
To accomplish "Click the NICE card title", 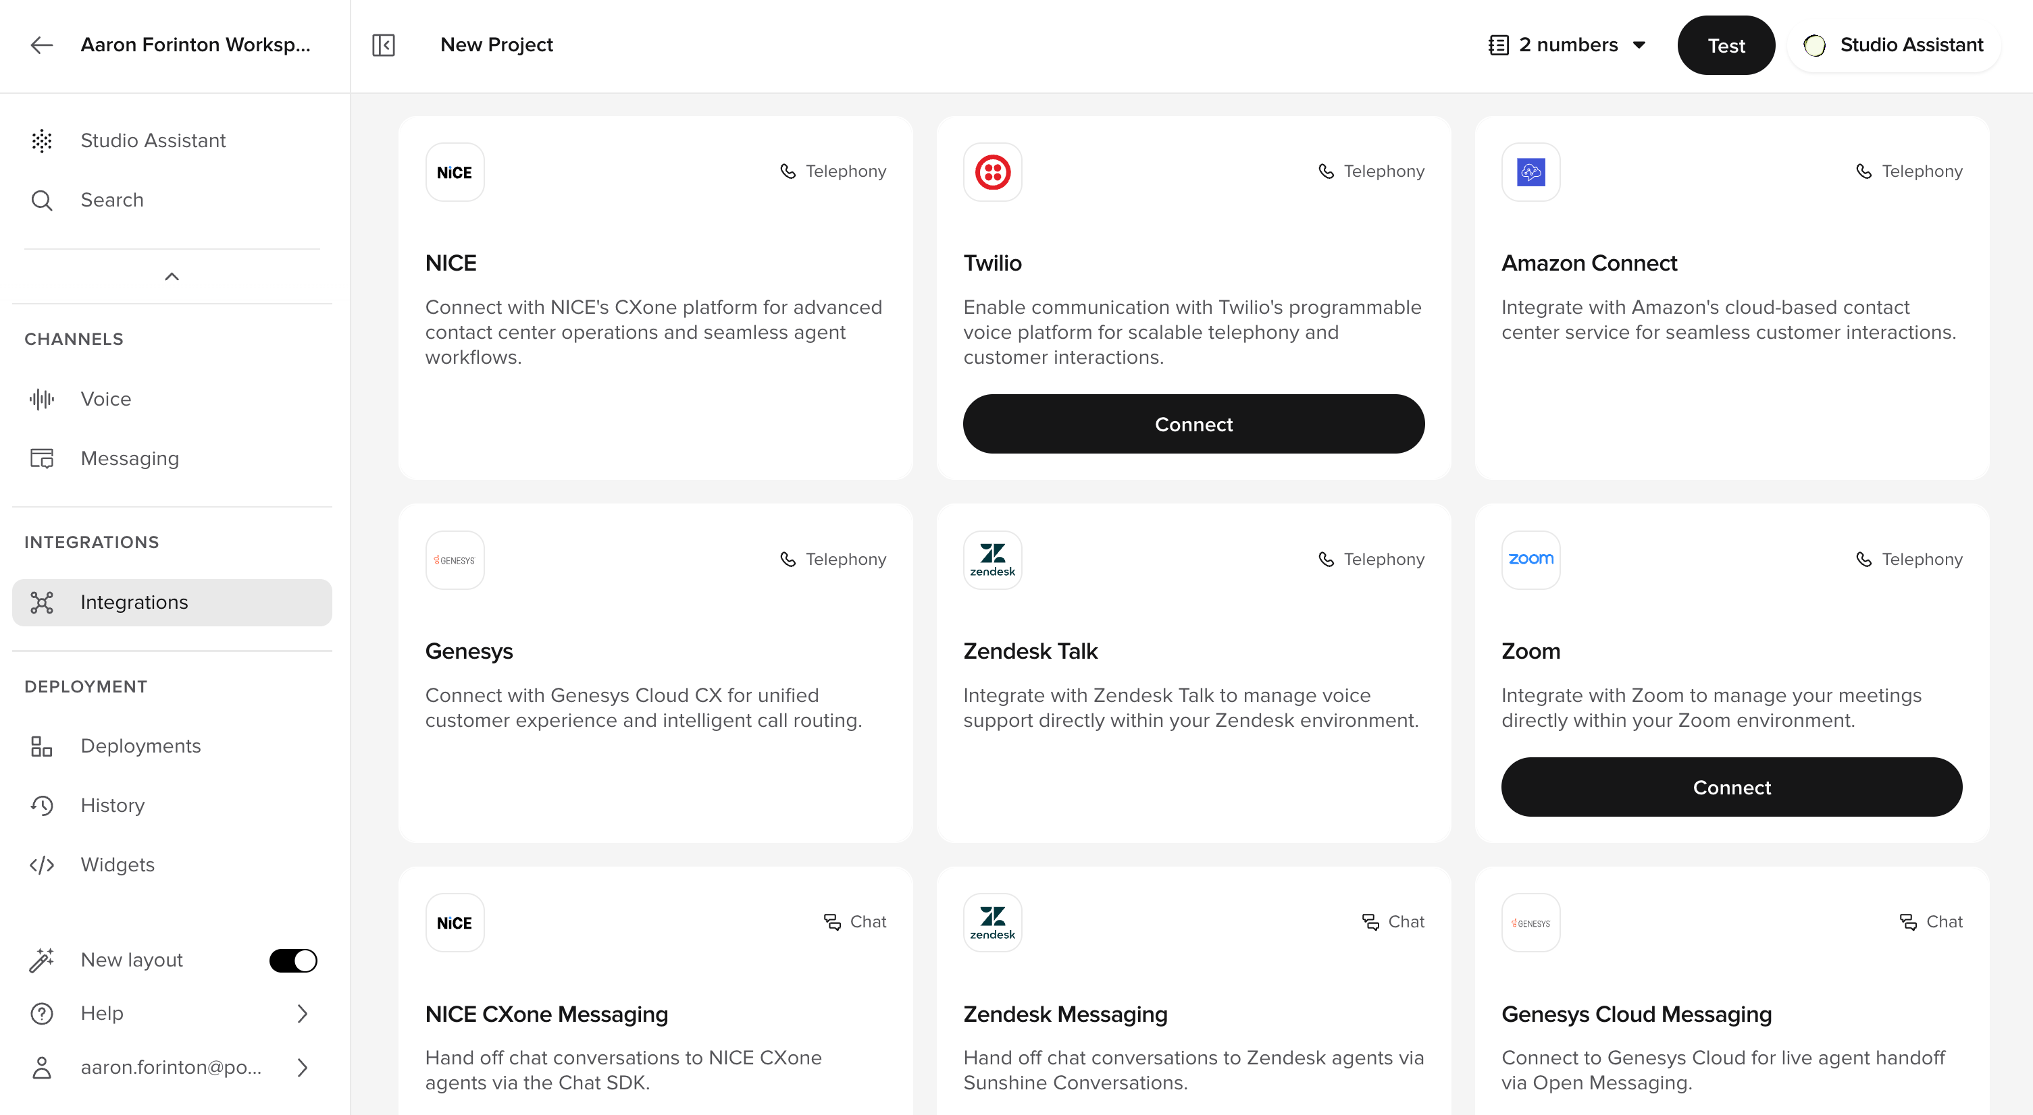I will [x=451, y=263].
